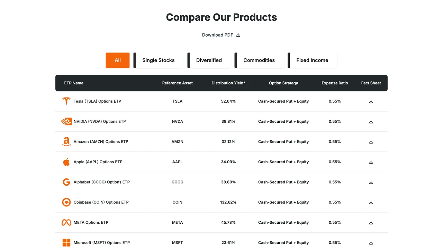443x249 pixels.
Task: Open Microsoft (MSFT) Options ETP
Action: click(x=102, y=243)
